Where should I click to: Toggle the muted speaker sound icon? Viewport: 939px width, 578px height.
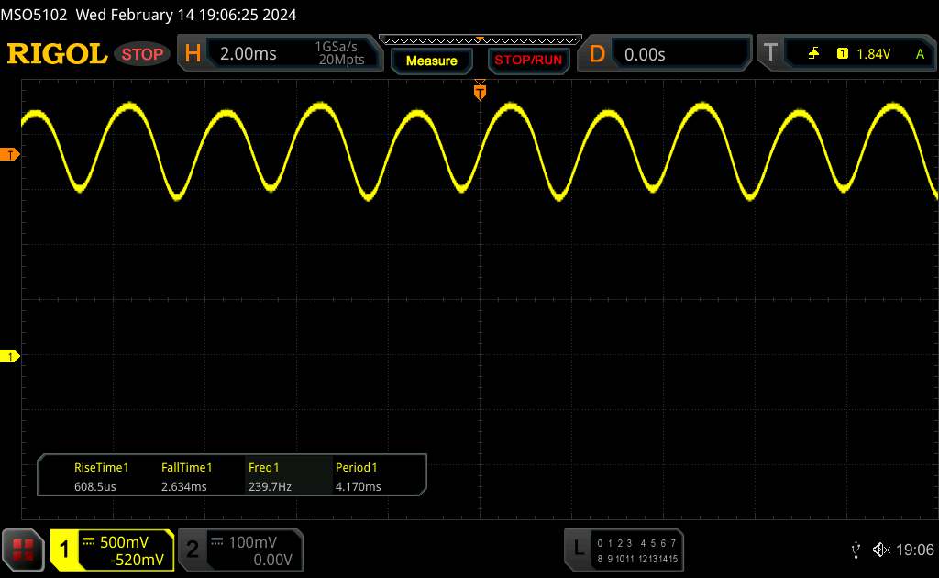tap(881, 550)
